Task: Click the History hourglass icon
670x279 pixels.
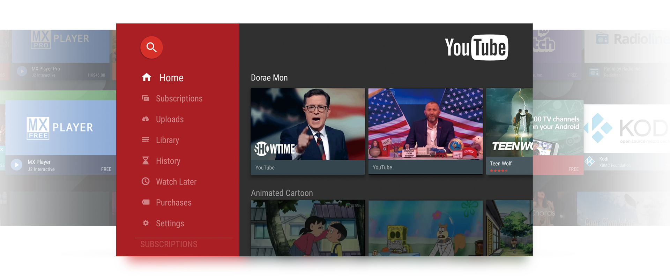Action: [146, 160]
